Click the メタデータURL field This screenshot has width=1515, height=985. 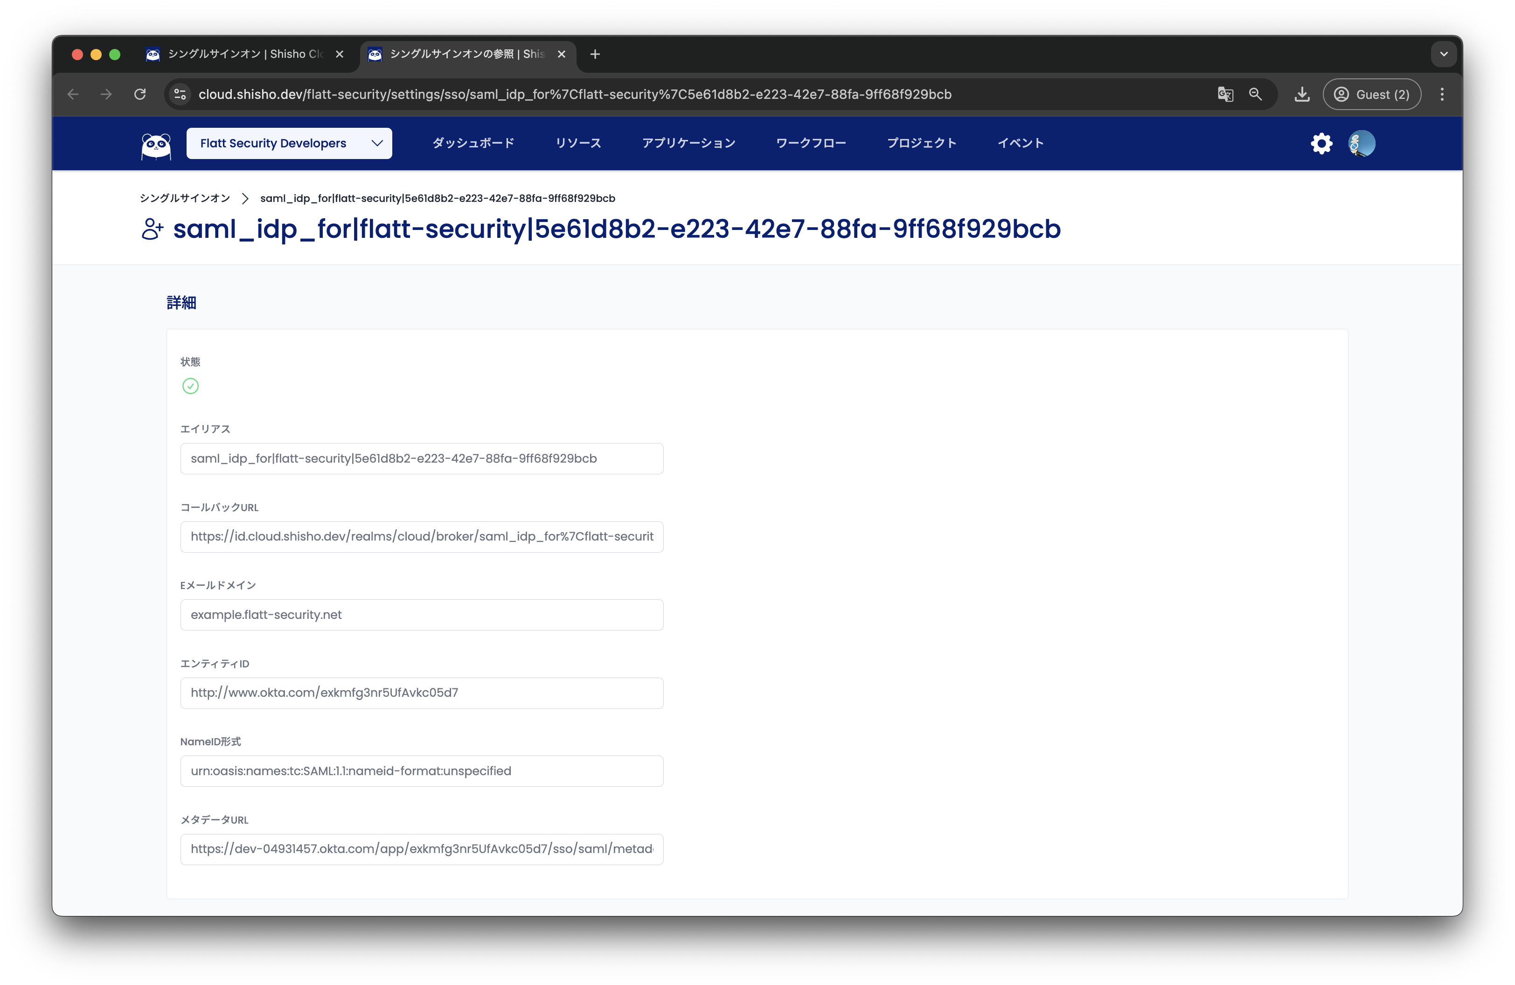pyautogui.click(x=421, y=849)
